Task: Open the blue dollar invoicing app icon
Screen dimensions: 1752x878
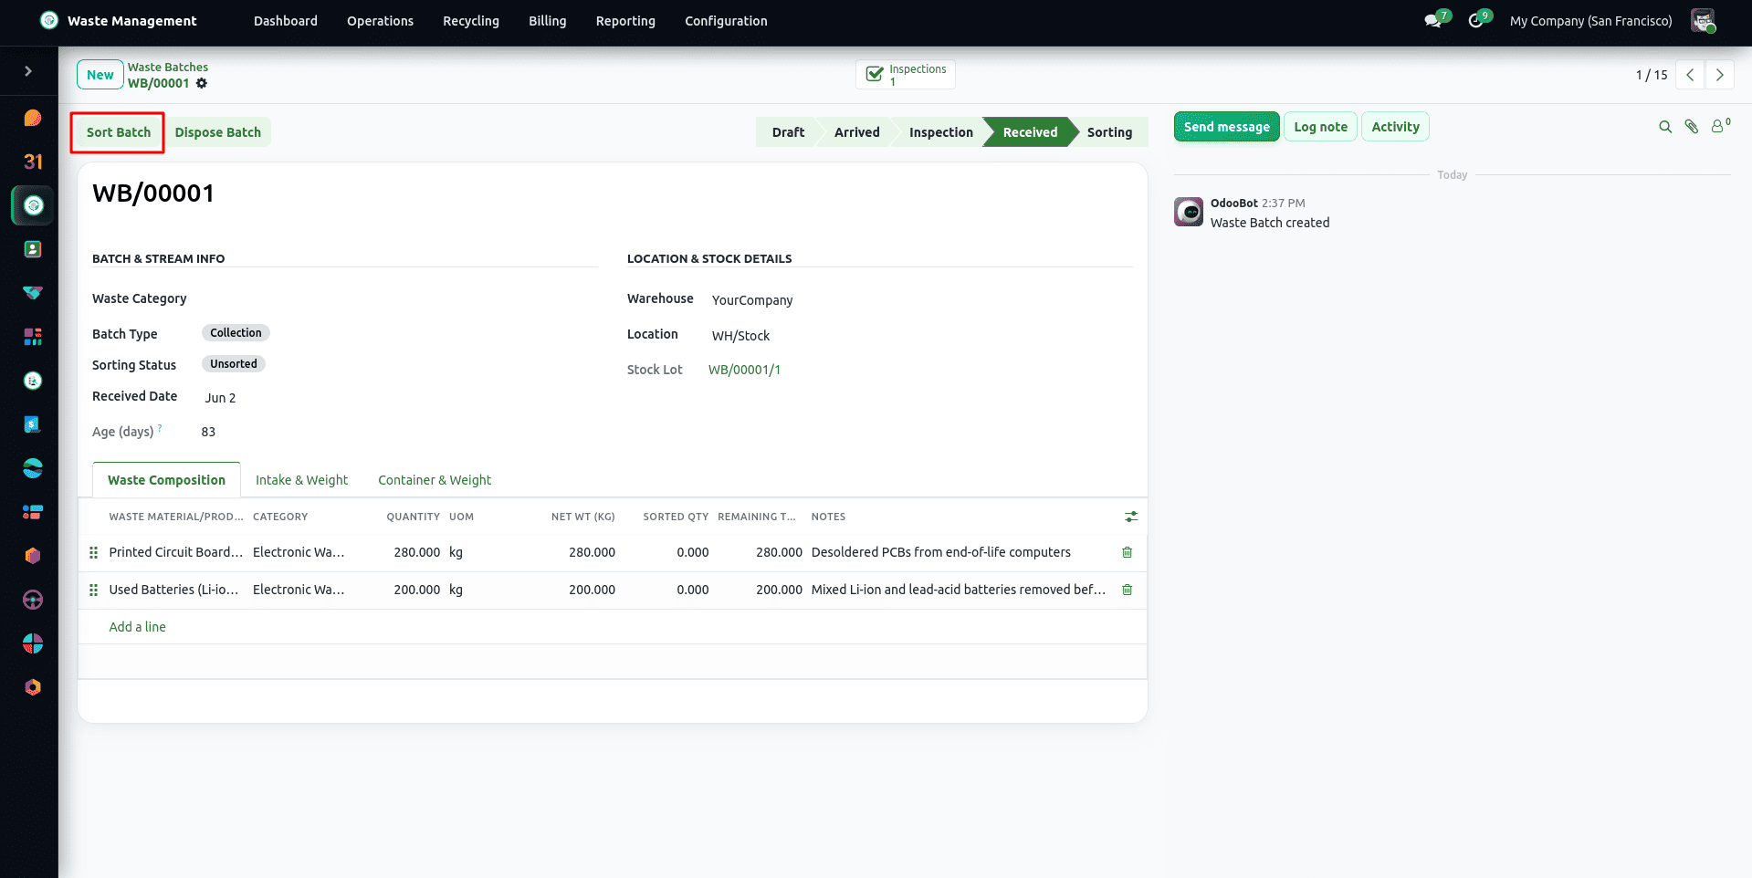Action: click(33, 424)
